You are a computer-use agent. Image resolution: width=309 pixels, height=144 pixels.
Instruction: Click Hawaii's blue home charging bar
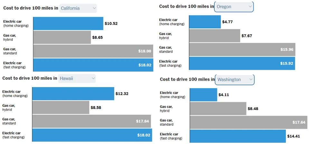(73, 94)
